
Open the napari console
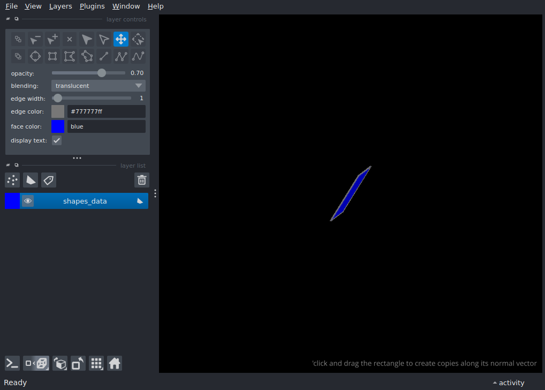coord(12,363)
